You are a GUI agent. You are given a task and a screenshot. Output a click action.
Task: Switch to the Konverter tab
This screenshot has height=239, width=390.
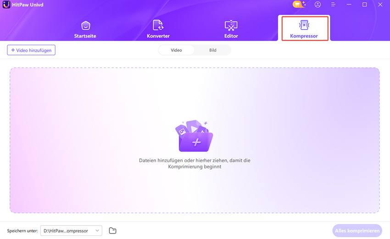click(x=158, y=29)
